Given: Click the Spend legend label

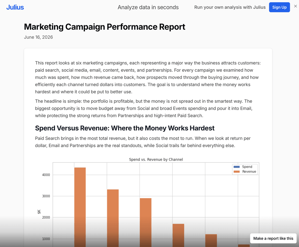Looking at the screenshot, I should (247, 167).
